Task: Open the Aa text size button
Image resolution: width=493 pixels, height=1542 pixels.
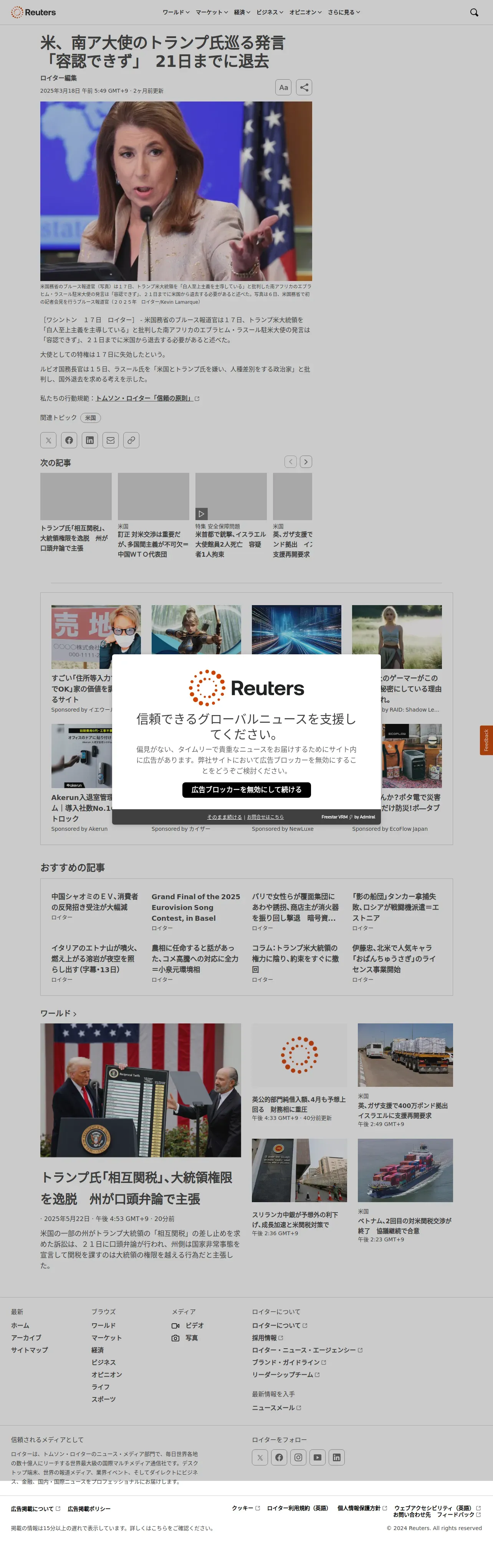Action: point(283,87)
